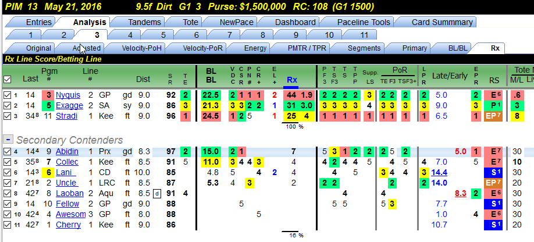The image size is (534, 242).
Task: Select race 4 tab
Action: click(130, 35)
